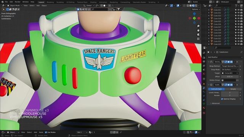Open the Material properties tab icon

(204, 108)
